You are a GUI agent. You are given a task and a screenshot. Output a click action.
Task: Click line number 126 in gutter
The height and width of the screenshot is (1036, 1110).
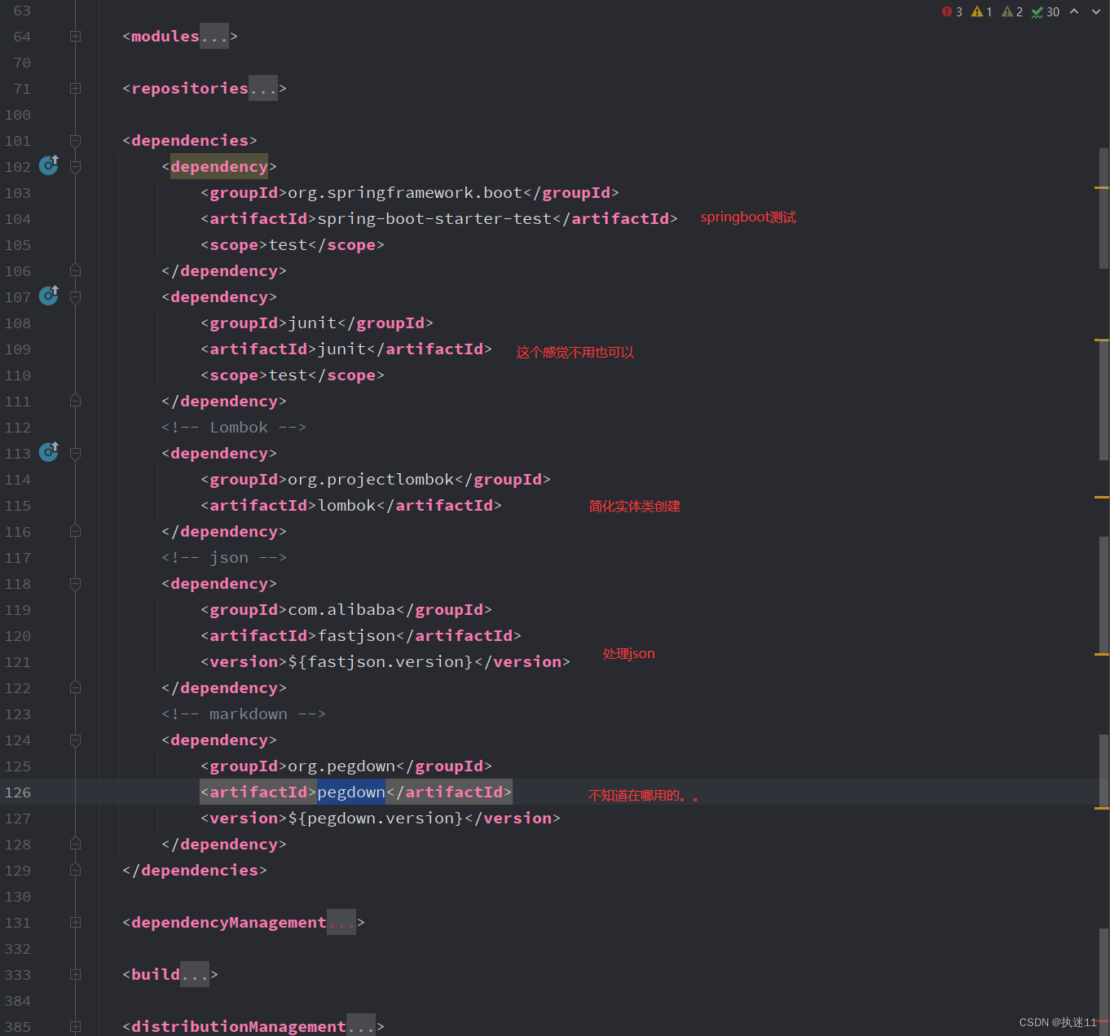coord(18,792)
